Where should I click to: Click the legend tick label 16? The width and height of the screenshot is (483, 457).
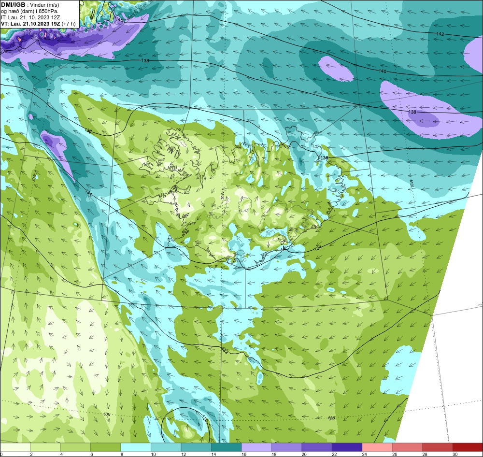(x=243, y=454)
